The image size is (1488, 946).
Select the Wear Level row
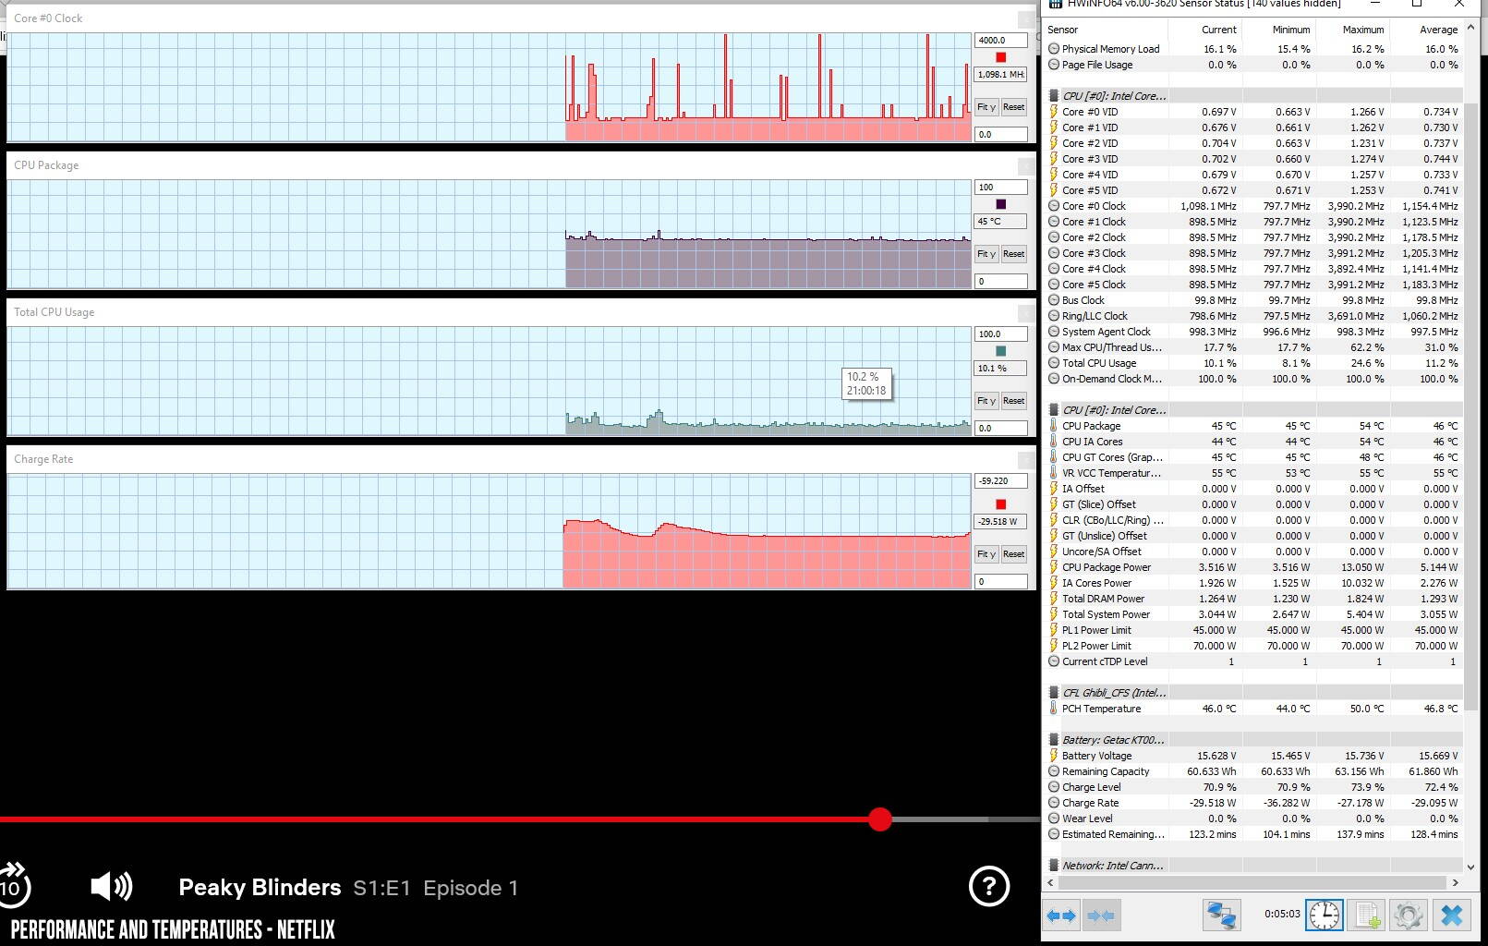(1254, 819)
